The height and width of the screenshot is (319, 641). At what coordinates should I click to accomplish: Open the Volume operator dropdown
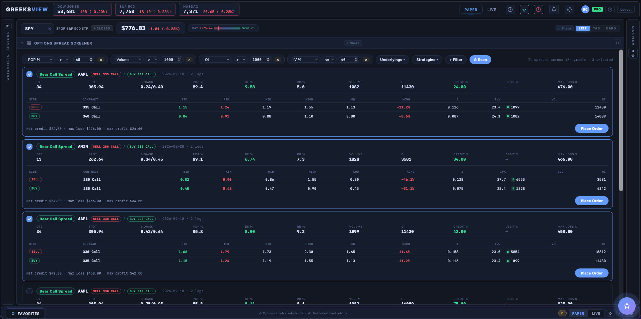pyautogui.click(x=152, y=60)
